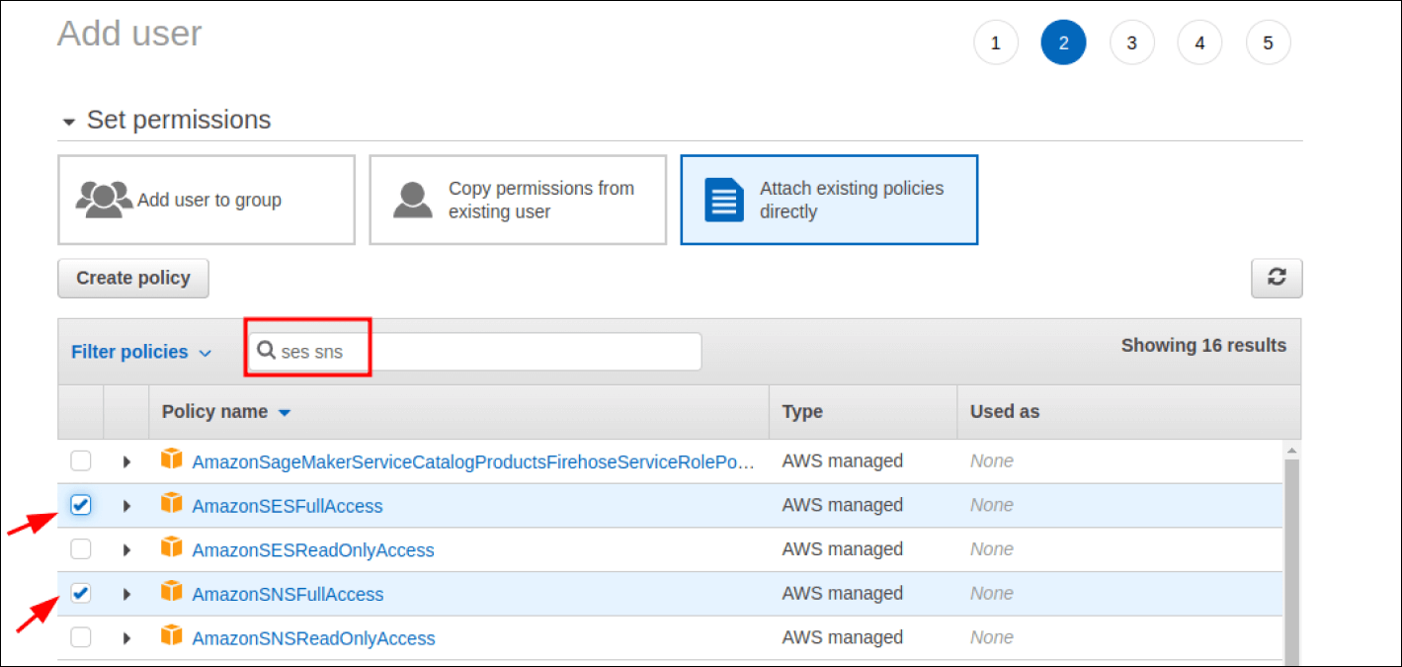This screenshot has height=667, width=1402.
Task: Click 'None' in the AmazonSESReadOnlyAccess row
Action: 992,549
